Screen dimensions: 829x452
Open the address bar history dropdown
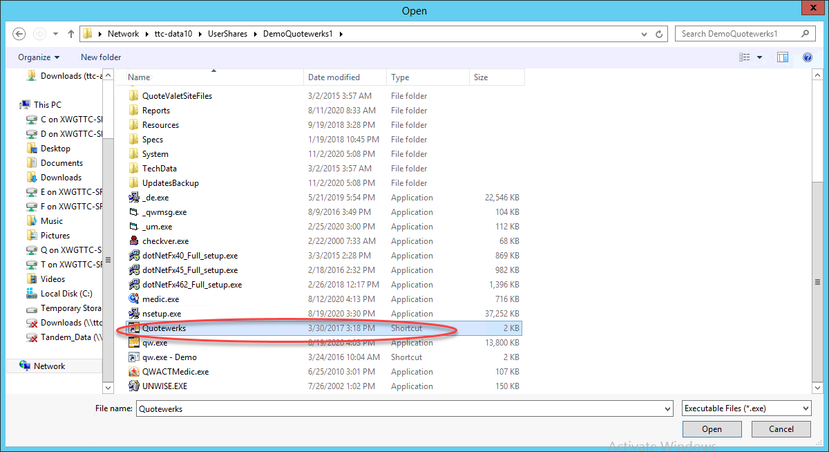[645, 33]
